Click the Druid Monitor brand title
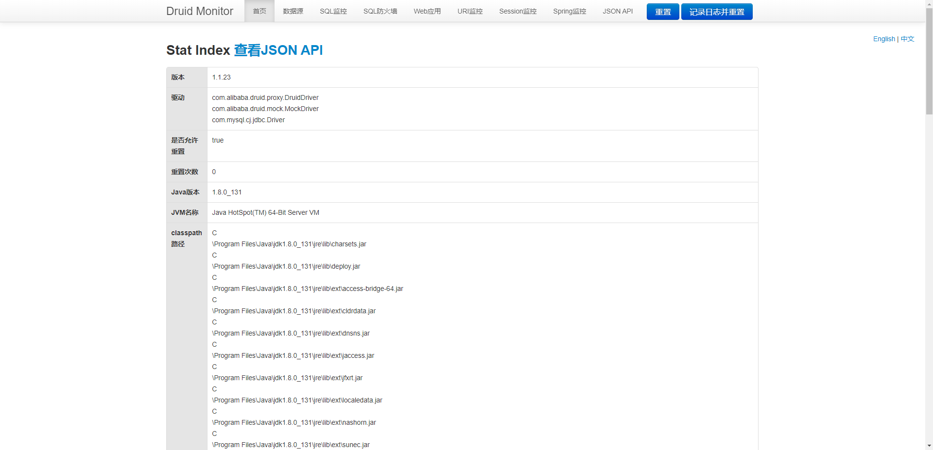Image resolution: width=933 pixels, height=450 pixels. (199, 11)
